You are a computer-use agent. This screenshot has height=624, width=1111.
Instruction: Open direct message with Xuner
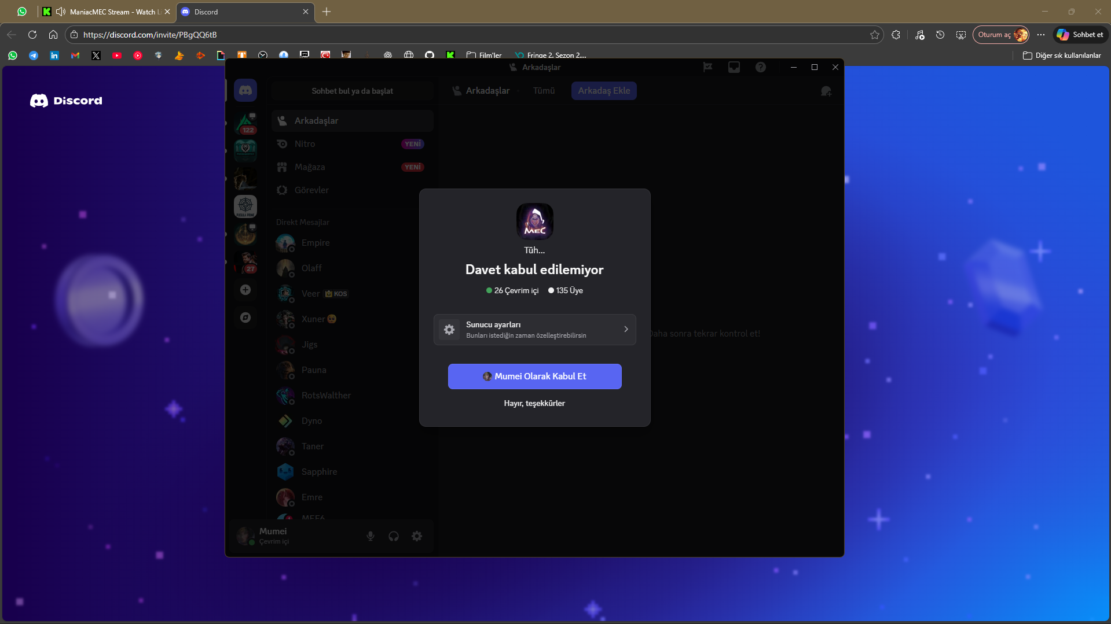[352, 319]
